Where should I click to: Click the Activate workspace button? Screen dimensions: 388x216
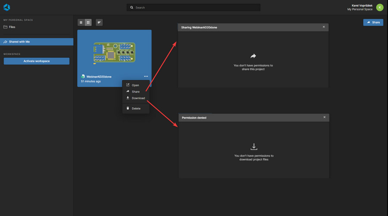point(36,61)
